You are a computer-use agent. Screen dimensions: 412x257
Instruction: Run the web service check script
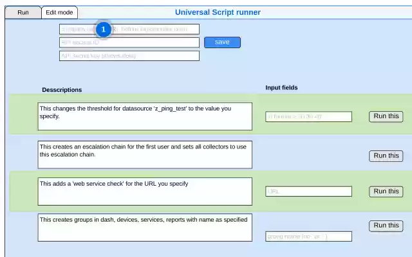[x=386, y=191]
